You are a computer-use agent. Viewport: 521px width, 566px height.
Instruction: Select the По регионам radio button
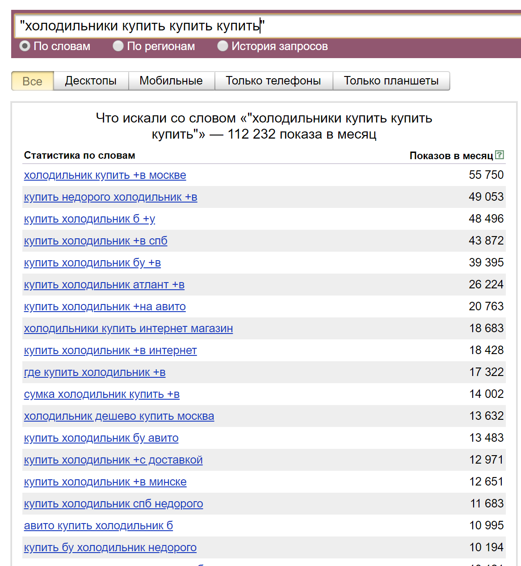click(118, 46)
